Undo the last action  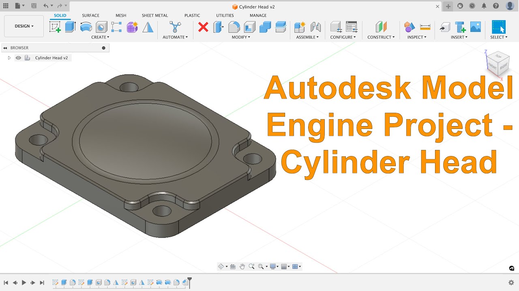click(46, 6)
